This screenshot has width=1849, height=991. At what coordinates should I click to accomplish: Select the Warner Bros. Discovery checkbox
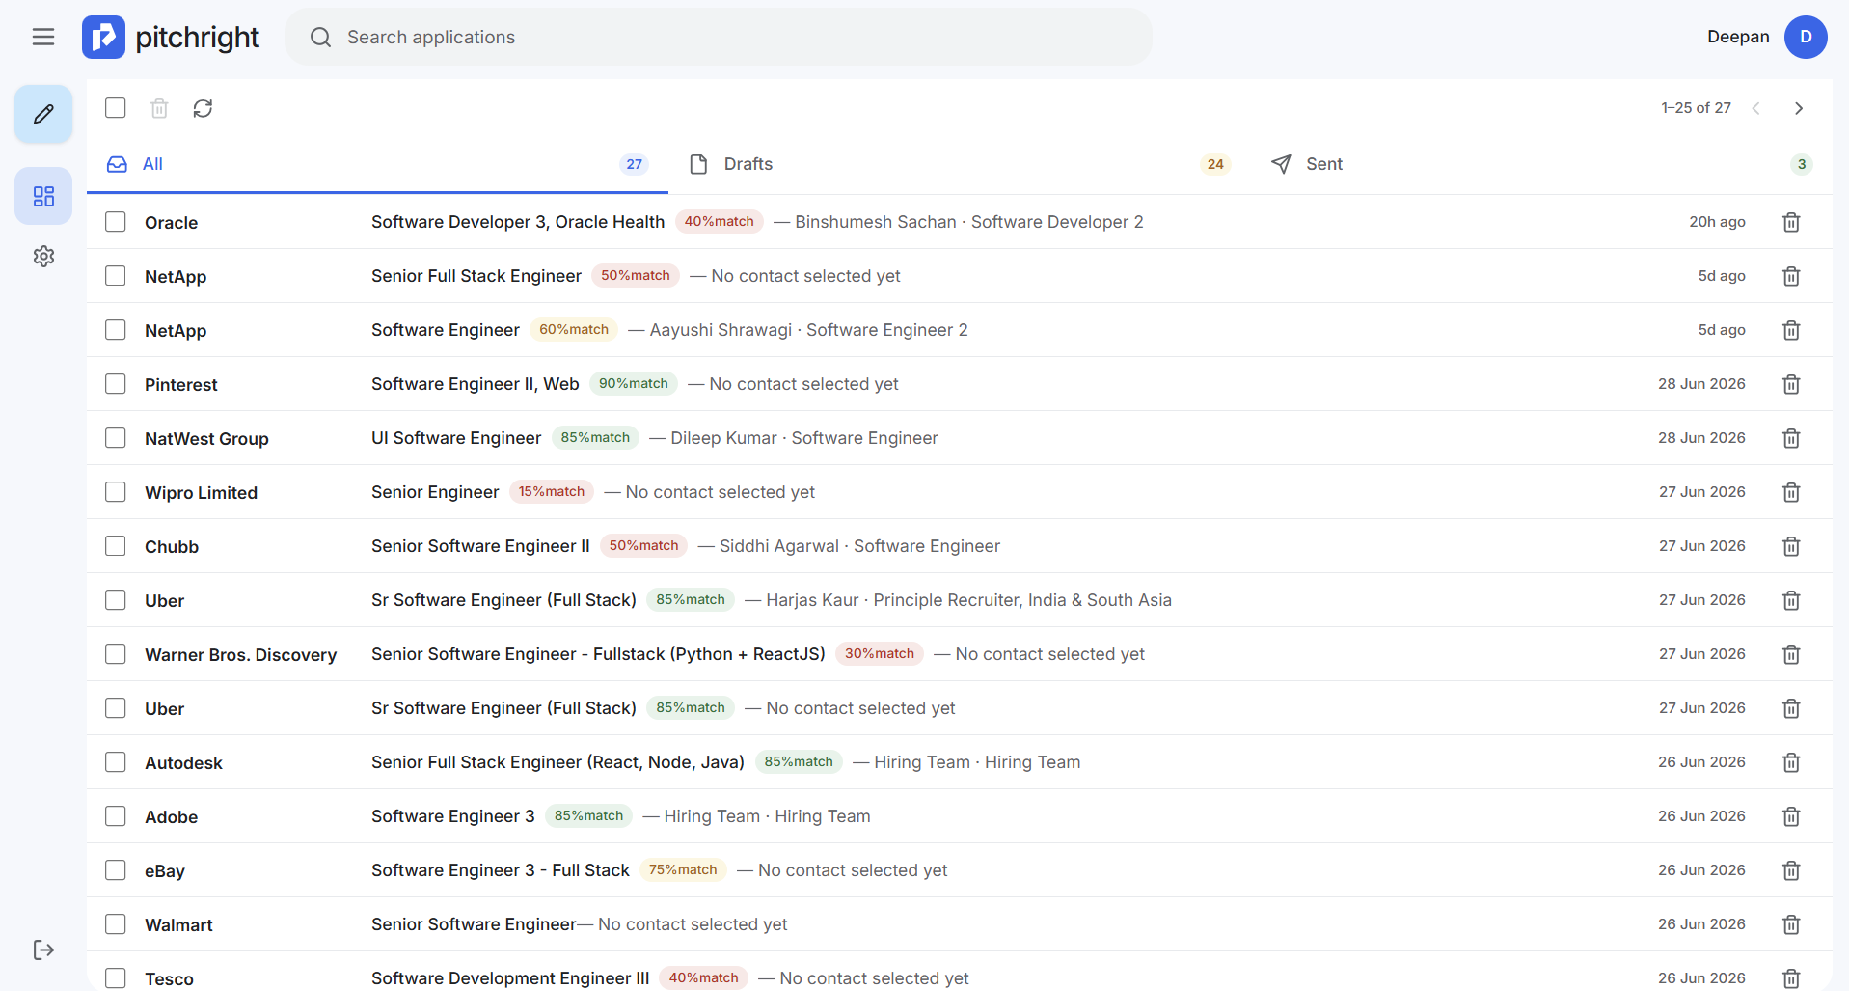(x=116, y=654)
